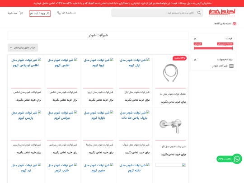Viewport: 244px width, 183px height.
Task: Click the minimum price handle label
Action: pyautogui.click(x=198, y=44)
